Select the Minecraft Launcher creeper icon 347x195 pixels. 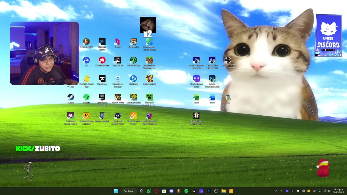(149, 100)
